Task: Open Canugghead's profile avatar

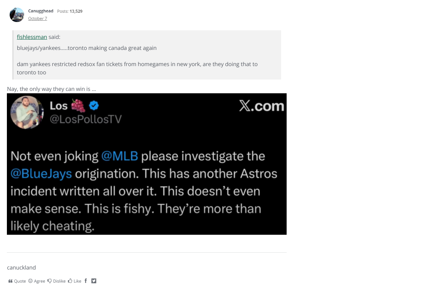Action: [17, 15]
